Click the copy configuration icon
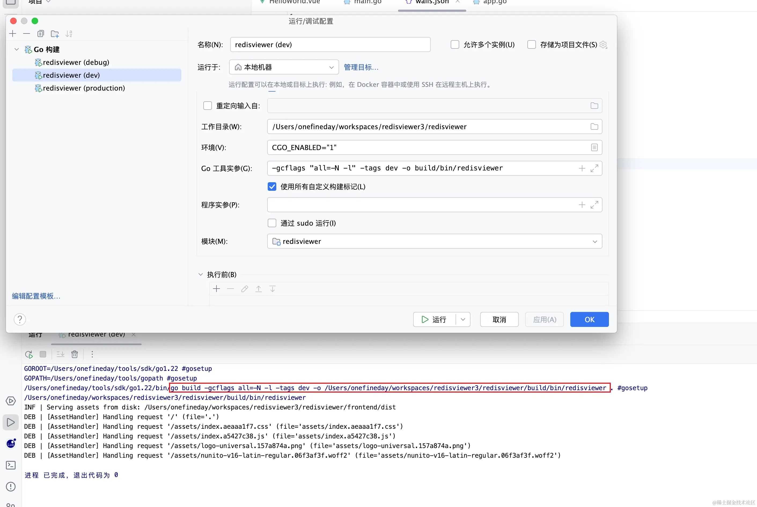This screenshot has width=757, height=507. [41, 33]
